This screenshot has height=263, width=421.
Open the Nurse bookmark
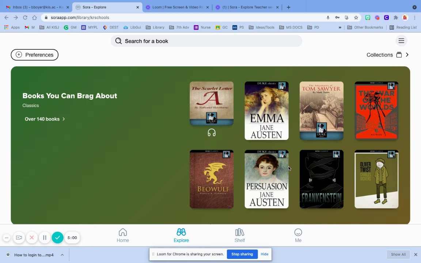click(x=202, y=27)
